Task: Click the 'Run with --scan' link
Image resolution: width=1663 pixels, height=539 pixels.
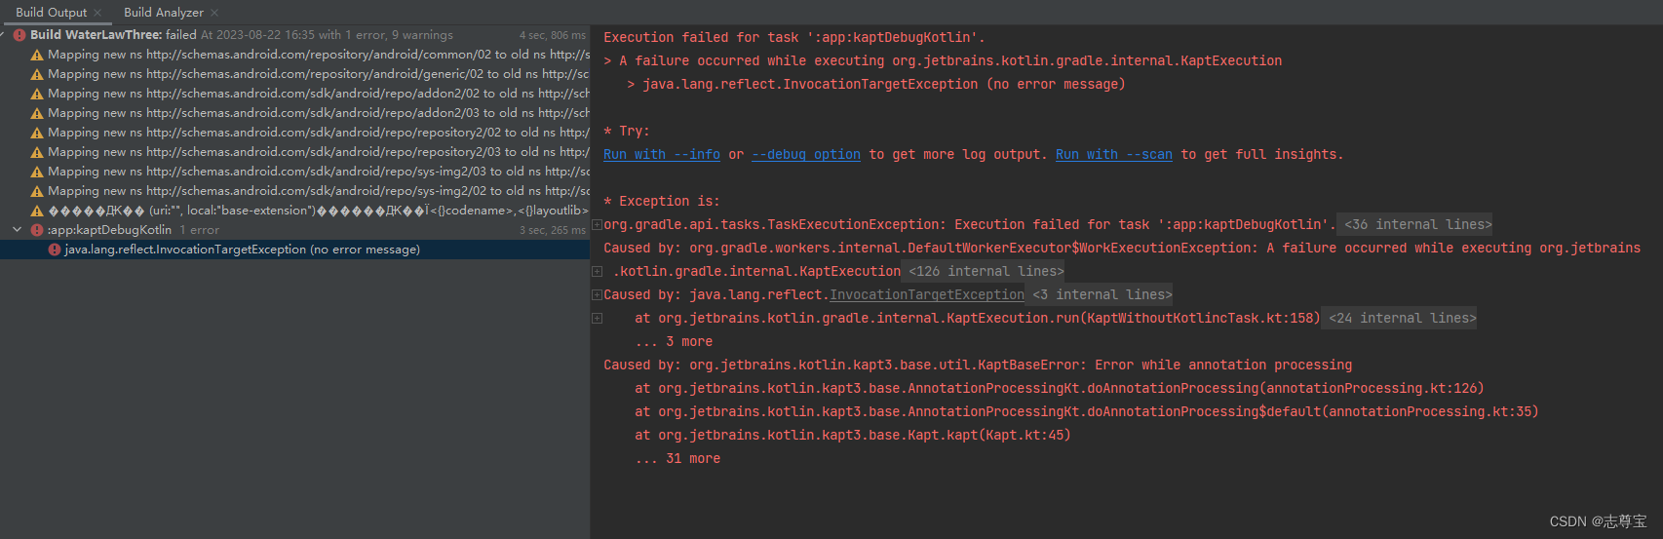Action: tap(1114, 154)
